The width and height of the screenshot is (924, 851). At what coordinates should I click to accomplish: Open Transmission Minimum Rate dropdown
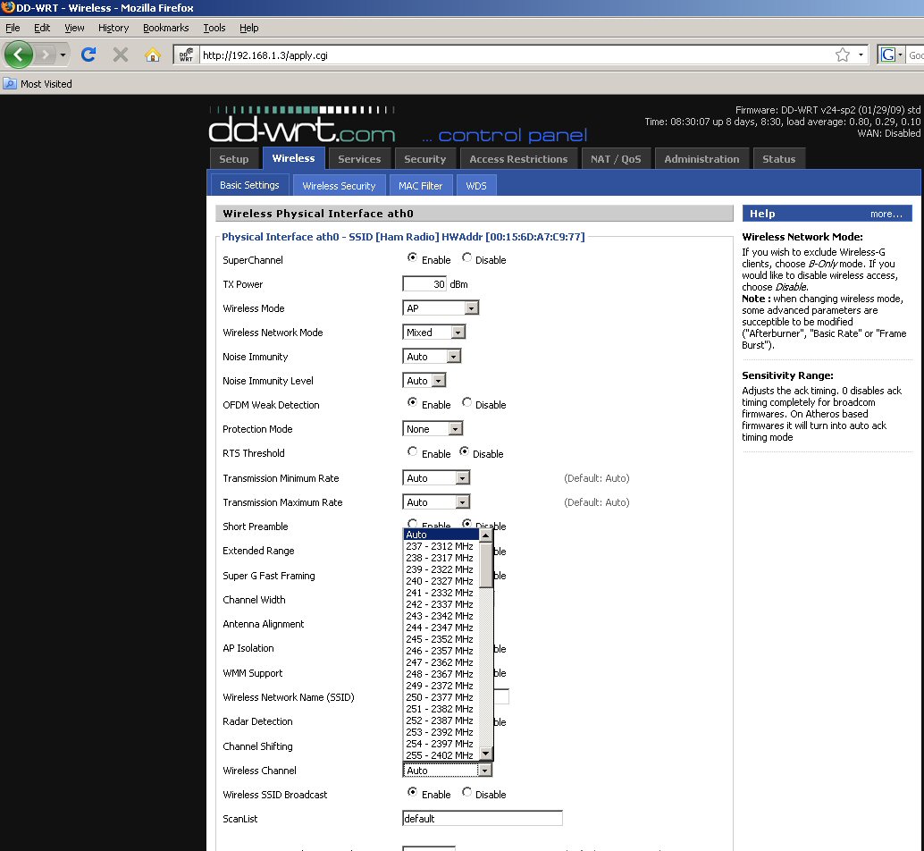pos(436,478)
